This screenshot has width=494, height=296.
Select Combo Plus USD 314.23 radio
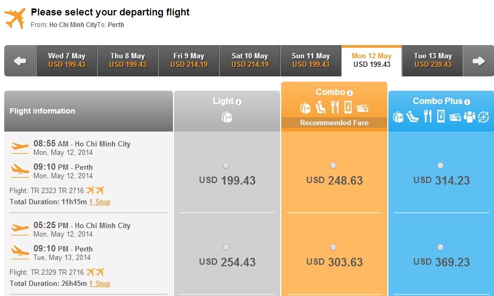(440, 166)
